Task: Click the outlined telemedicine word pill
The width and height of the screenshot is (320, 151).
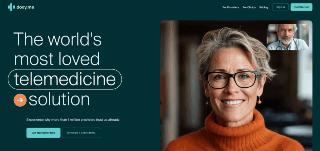Action: (65, 79)
